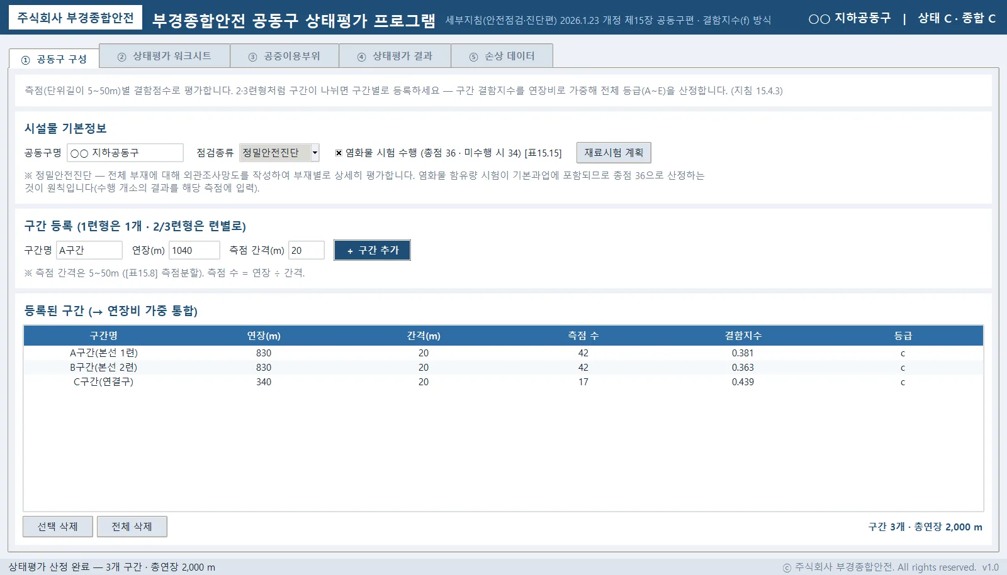Click the 전체 삭제 button

(132, 527)
